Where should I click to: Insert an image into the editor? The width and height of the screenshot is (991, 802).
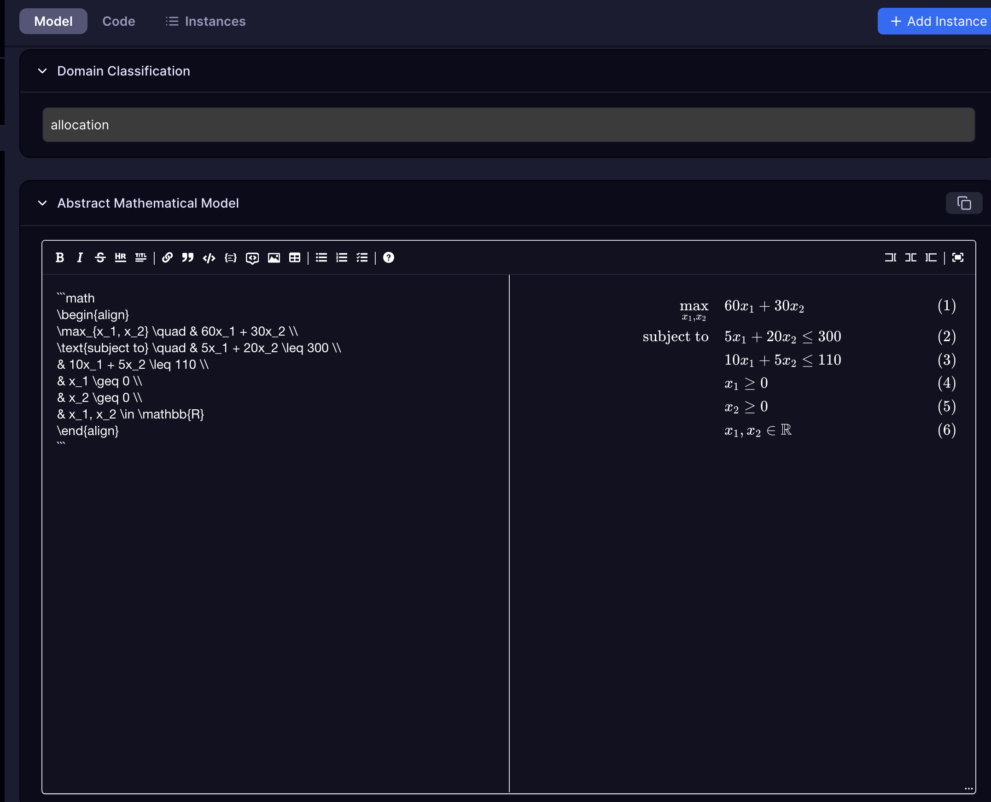point(274,257)
